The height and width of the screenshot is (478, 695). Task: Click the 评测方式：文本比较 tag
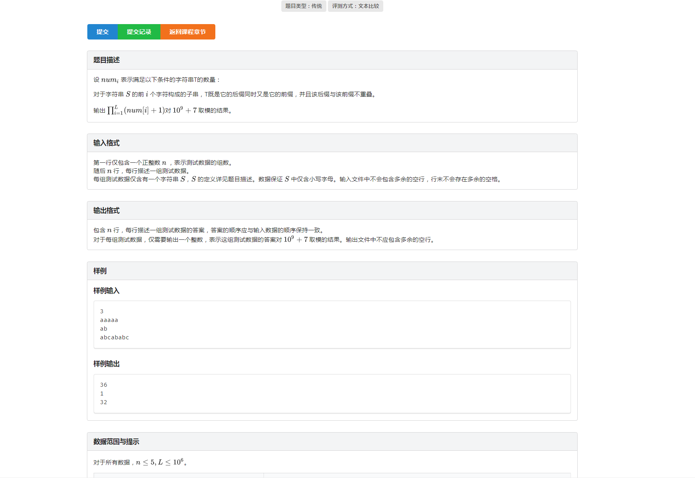(356, 6)
